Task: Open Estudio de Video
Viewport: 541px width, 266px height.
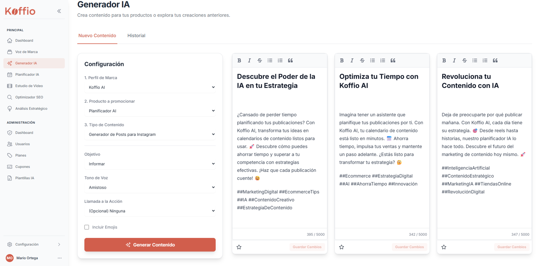Action: (34, 86)
